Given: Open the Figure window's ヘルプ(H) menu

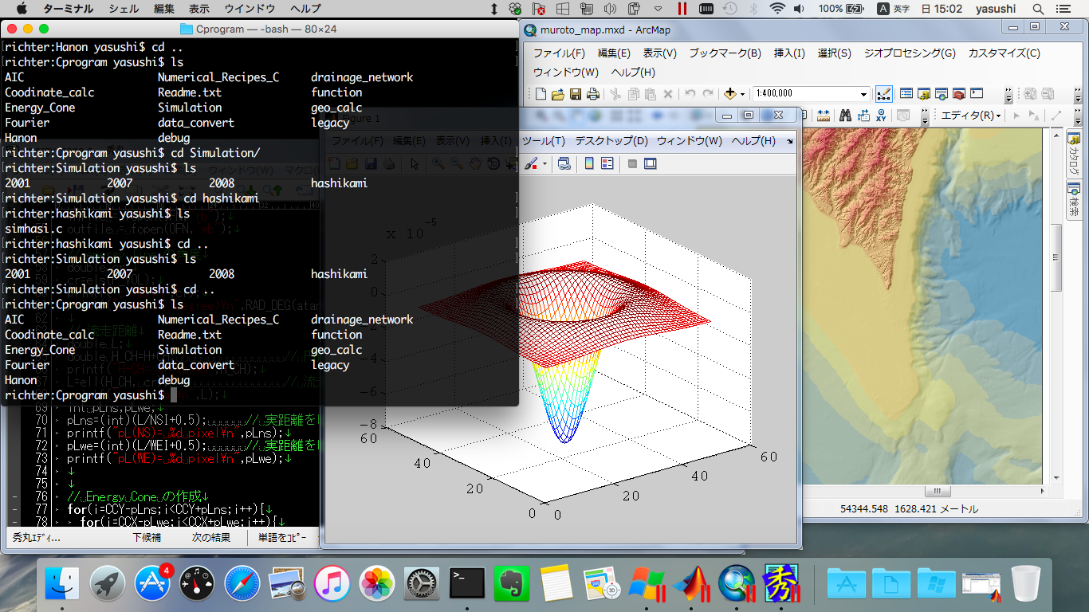Looking at the screenshot, I should [753, 141].
